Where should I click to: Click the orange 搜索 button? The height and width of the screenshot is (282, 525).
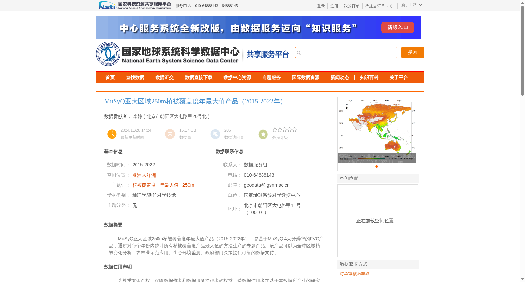point(413,52)
